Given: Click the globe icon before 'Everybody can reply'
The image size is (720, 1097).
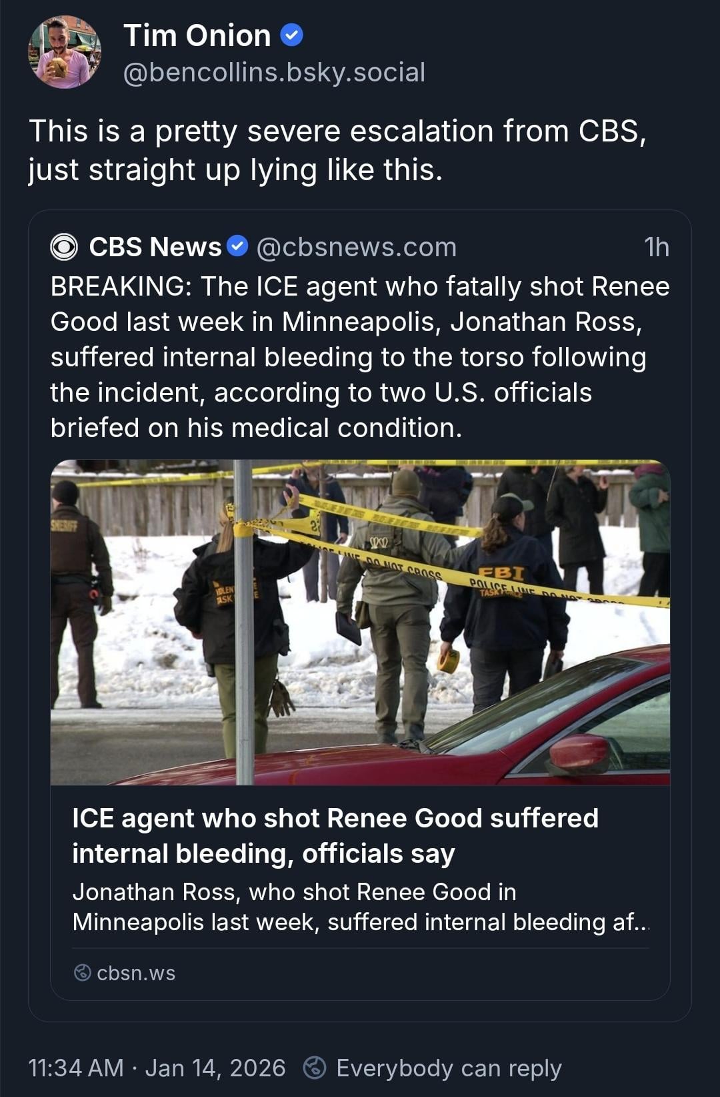Looking at the screenshot, I should tap(315, 1068).
